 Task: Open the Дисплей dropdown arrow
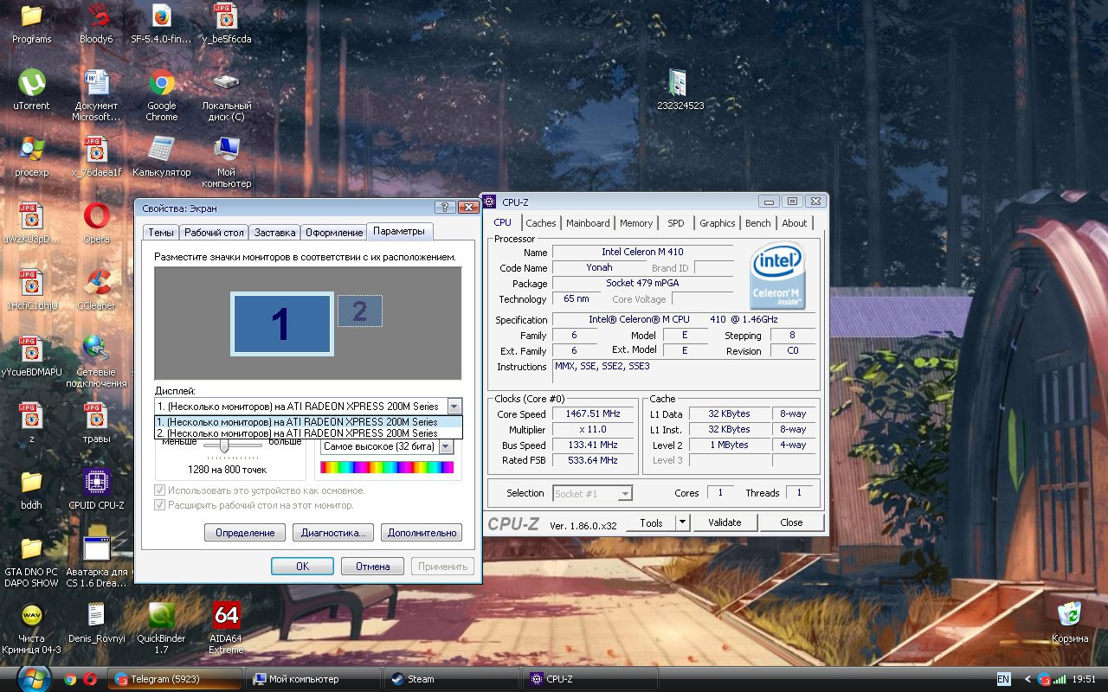(x=455, y=407)
